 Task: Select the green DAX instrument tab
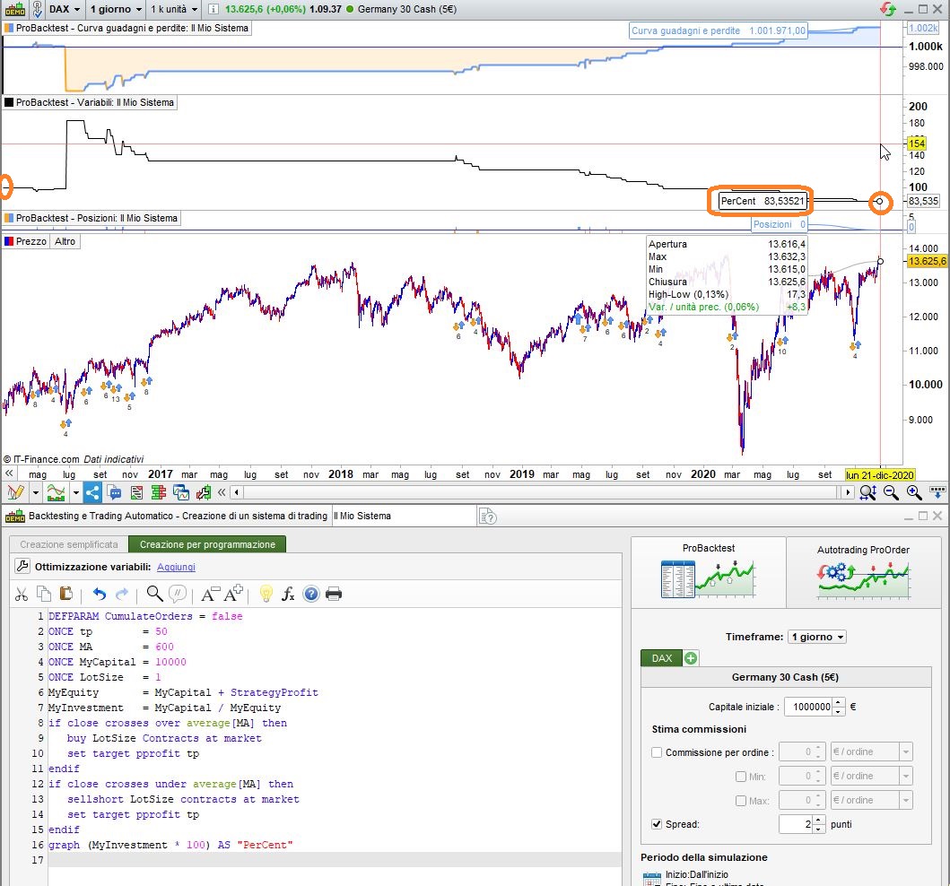(662, 657)
